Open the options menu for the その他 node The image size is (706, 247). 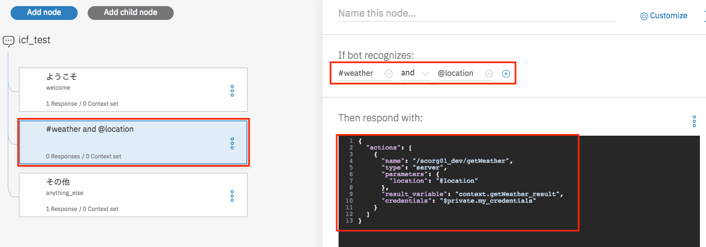[x=232, y=195]
